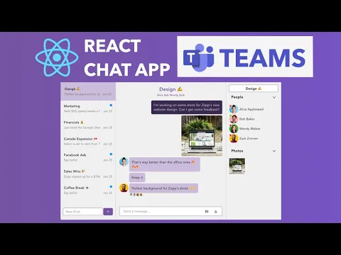Click the 'Alice Bob Wendy Zack' participants subtitle
The width and height of the screenshot is (341, 255).
point(170,95)
